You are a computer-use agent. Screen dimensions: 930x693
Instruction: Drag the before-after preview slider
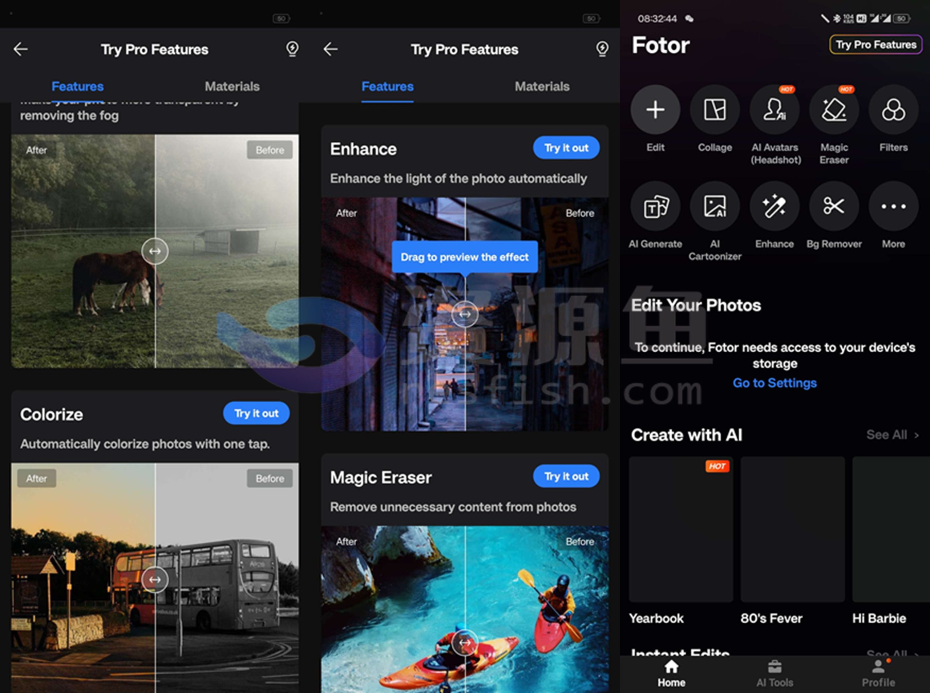(x=464, y=315)
